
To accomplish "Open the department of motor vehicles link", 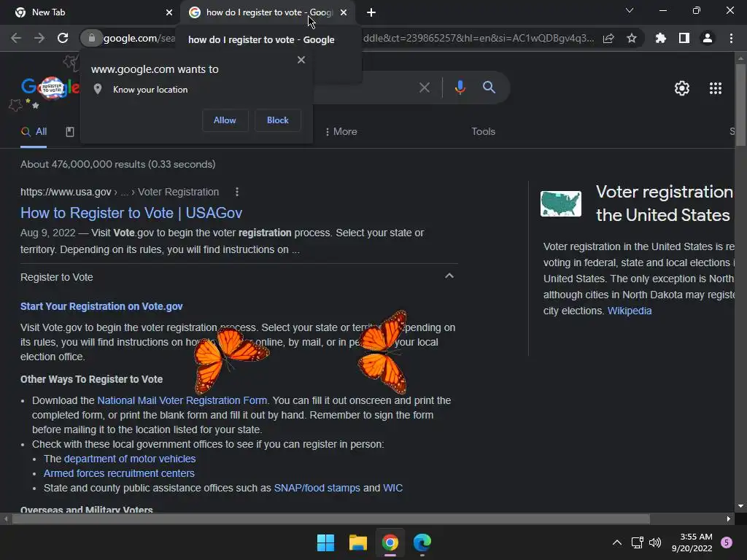I will click(x=130, y=459).
